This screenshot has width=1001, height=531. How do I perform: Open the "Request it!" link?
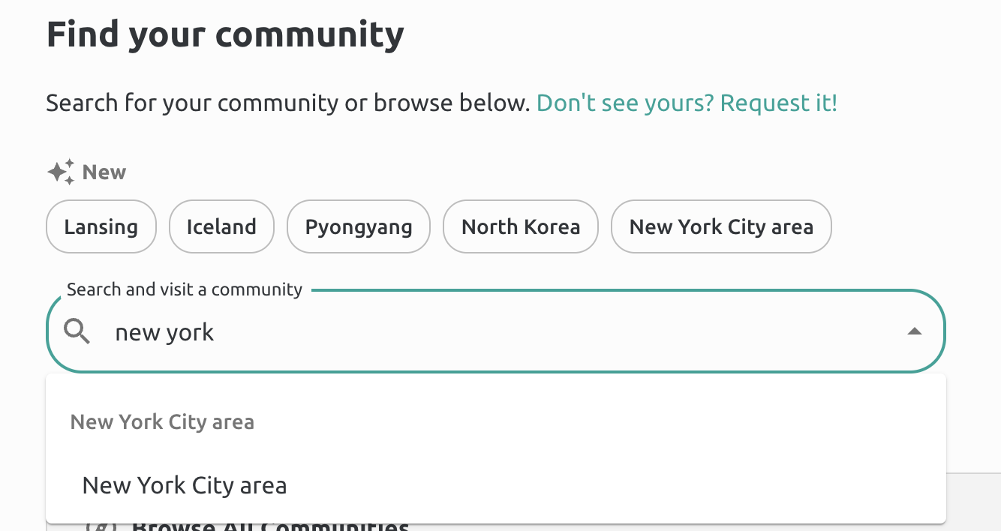coord(777,103)
